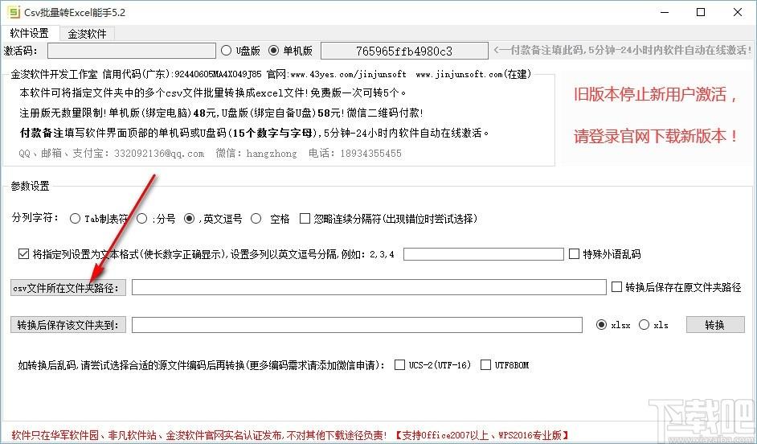Click the phone number 18934355455
Image resolution: width=757 pixels, height=444 pixels.
pyautogui.click(x=370, y=154)
